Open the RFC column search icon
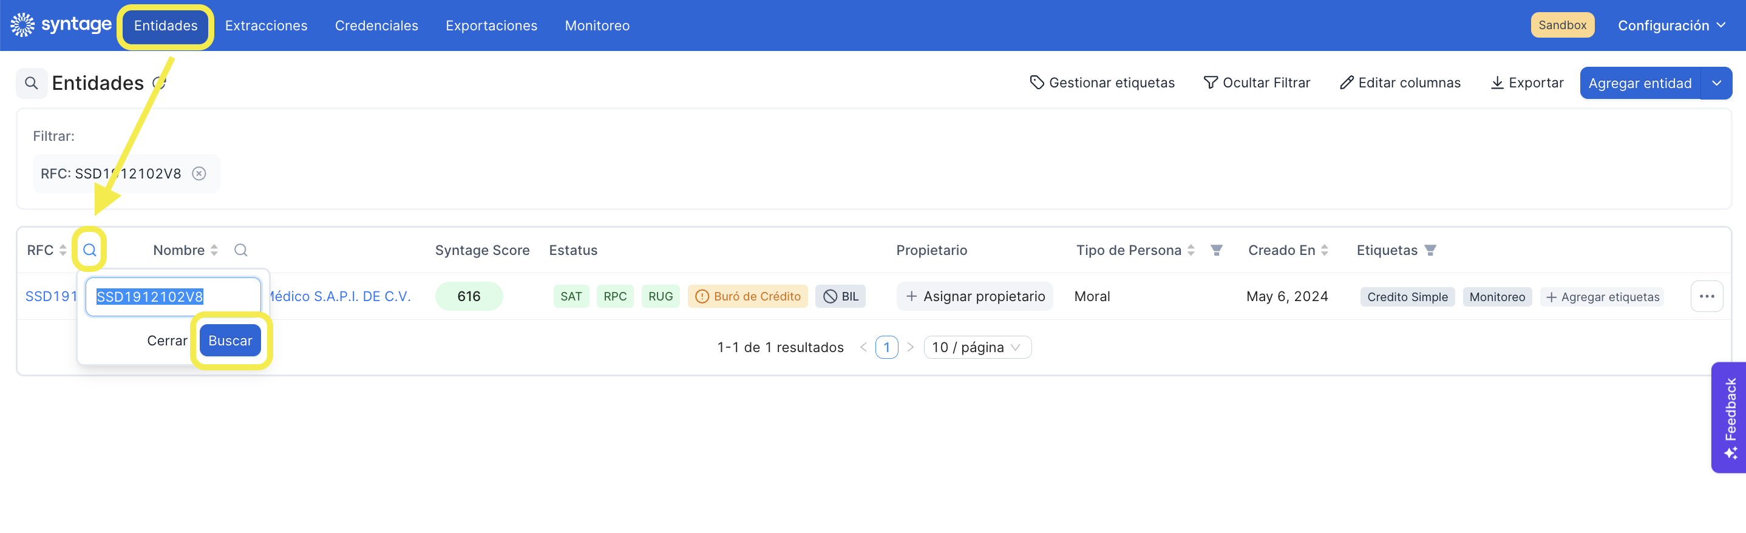The height and width of the screenshot is (533, 1746). point(89,250)
